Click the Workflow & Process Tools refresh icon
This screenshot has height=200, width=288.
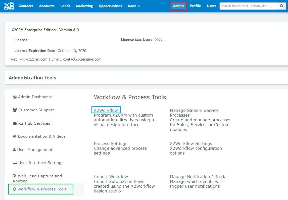(x=14, y=189)
